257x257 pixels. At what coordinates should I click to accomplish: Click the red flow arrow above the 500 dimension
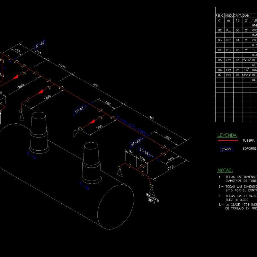coord(93,121)
